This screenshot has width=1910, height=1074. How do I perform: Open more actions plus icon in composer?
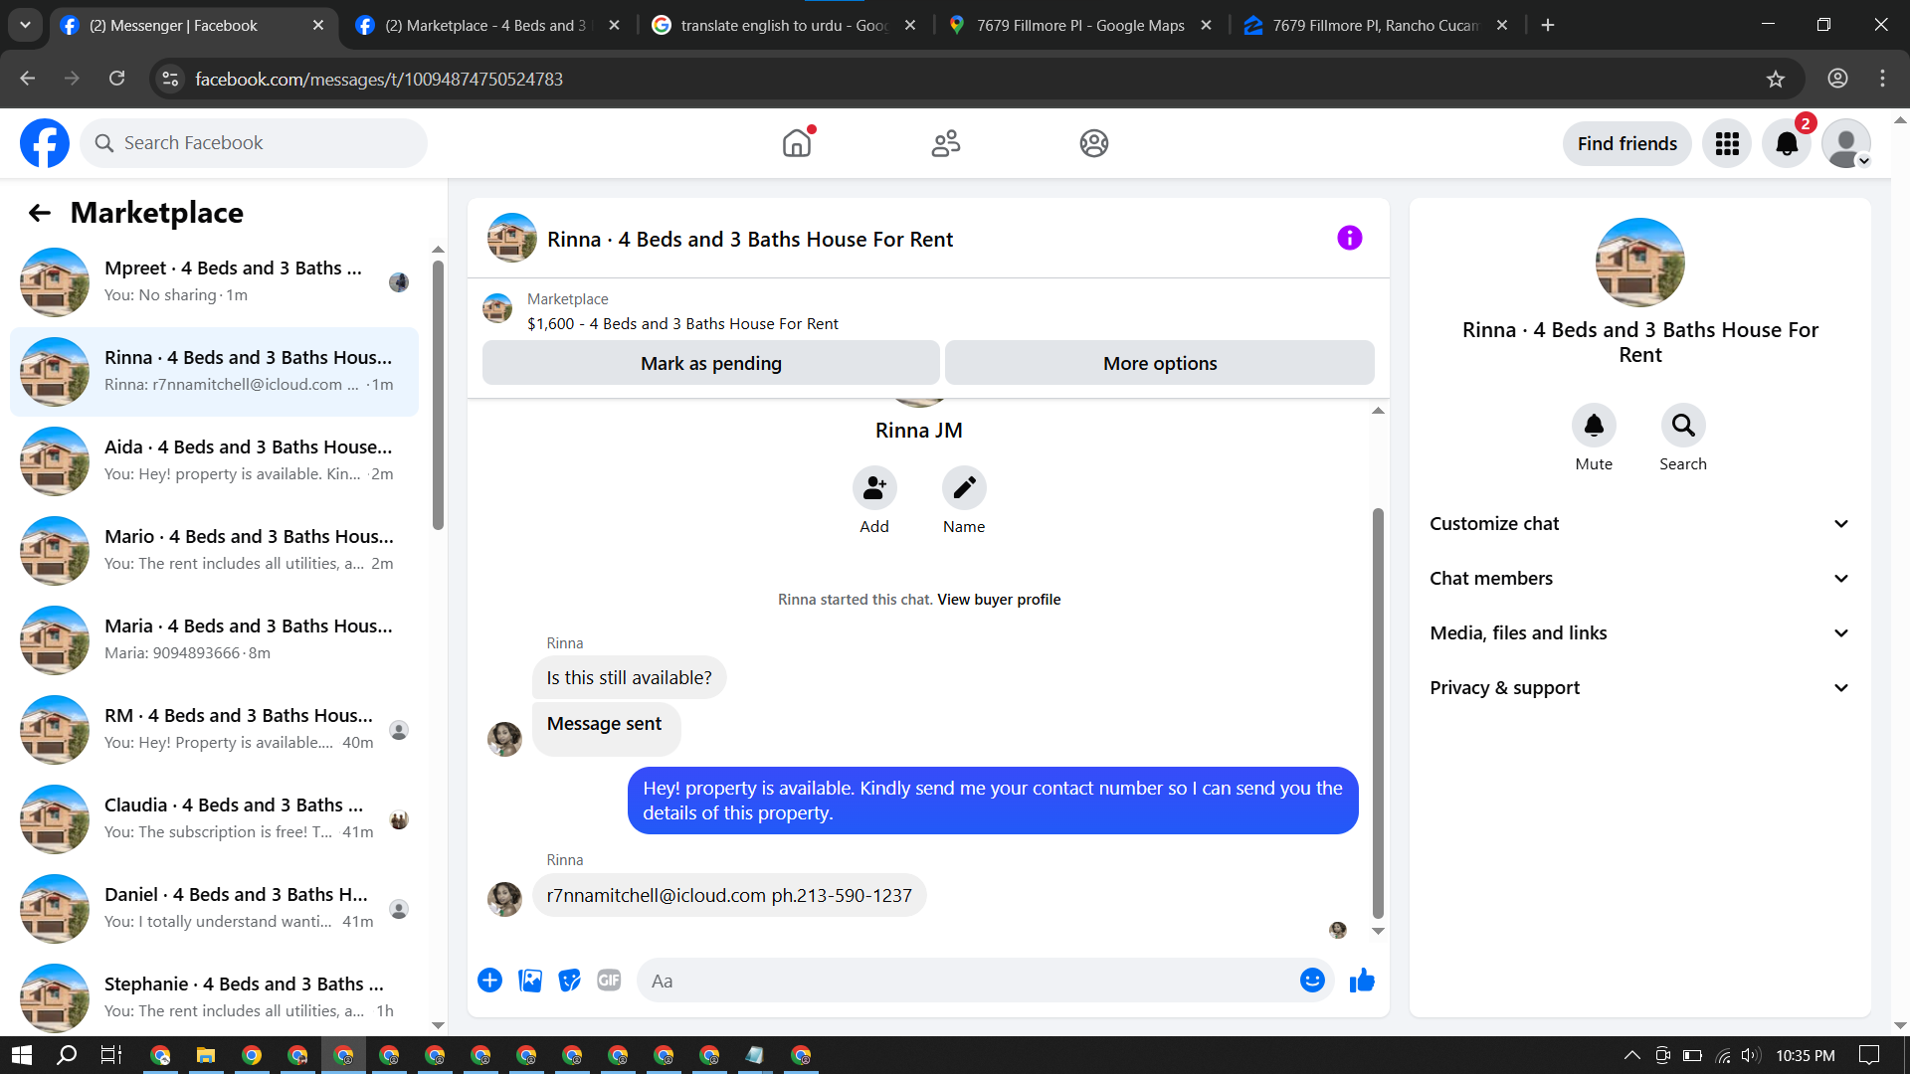(x=489, y=981)
